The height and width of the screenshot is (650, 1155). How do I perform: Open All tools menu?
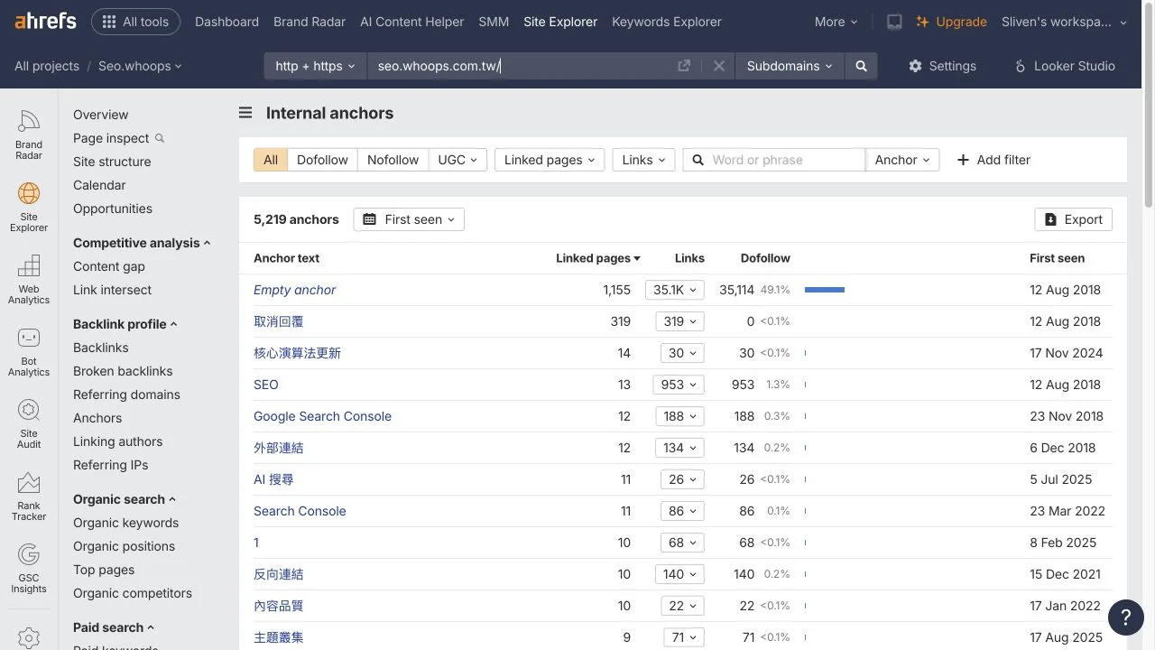[x=135, y=22]
